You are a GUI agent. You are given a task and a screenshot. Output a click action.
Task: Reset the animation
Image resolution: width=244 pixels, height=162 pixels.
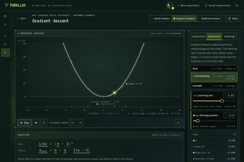44,123
